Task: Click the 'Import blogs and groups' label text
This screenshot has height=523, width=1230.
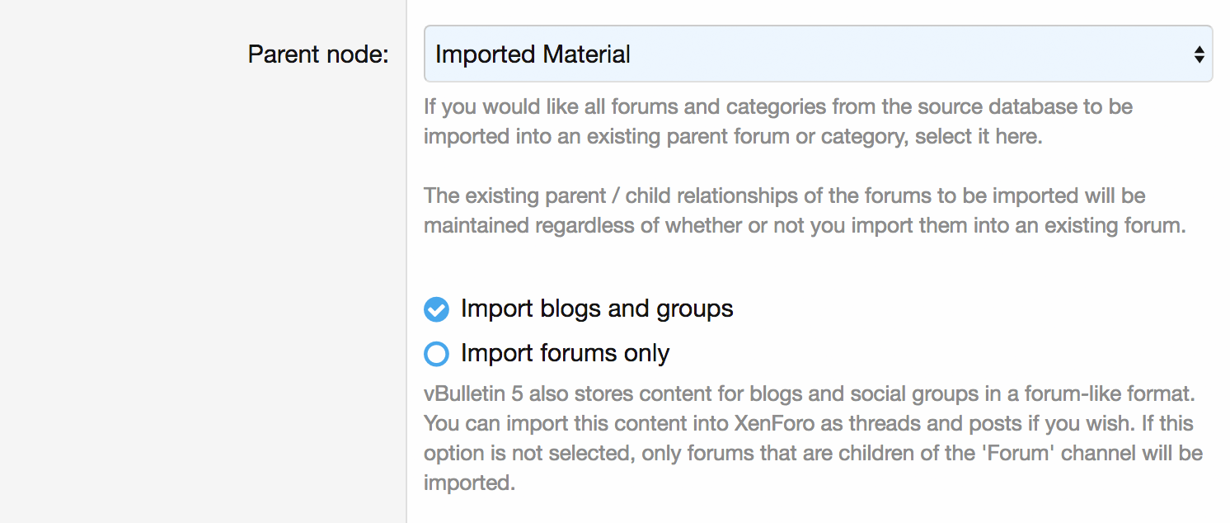Action: point(597,309)
